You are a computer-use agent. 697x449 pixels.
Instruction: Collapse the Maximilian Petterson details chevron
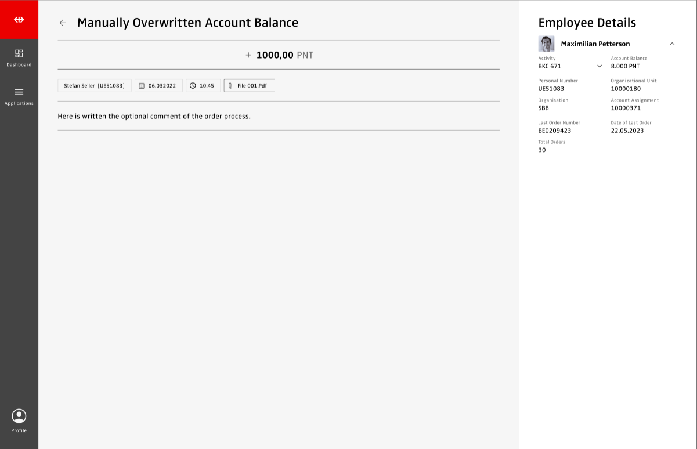pyautogui.click(x=672, y=44)
